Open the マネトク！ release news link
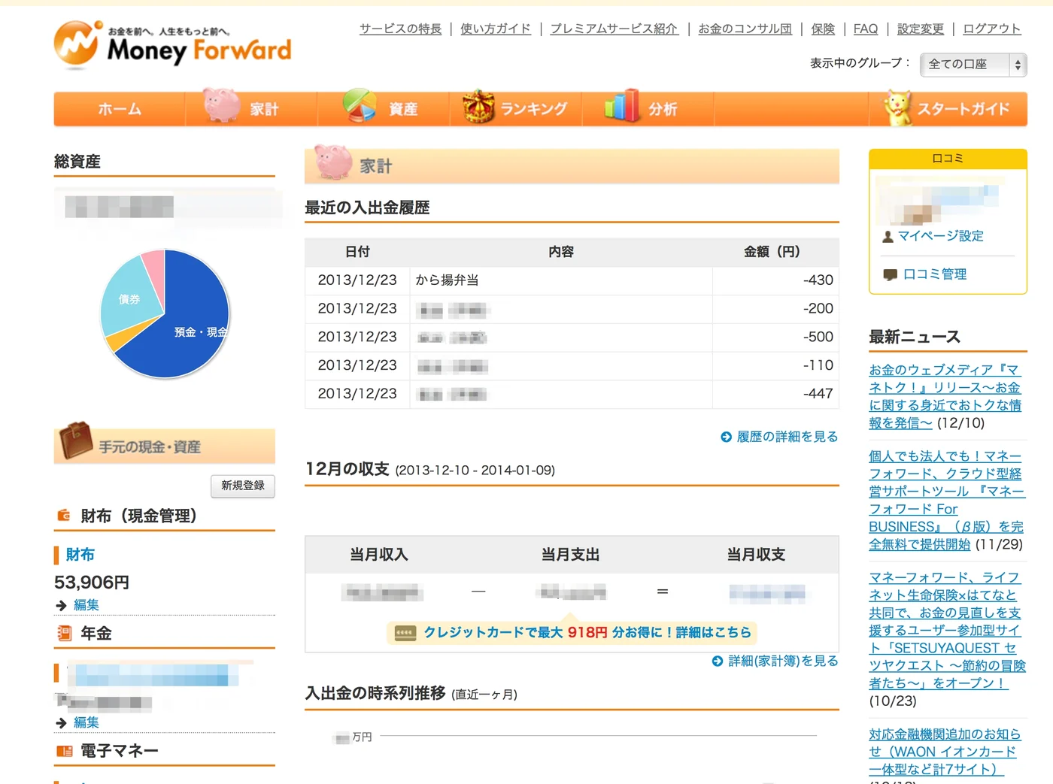 pos(945,396)
